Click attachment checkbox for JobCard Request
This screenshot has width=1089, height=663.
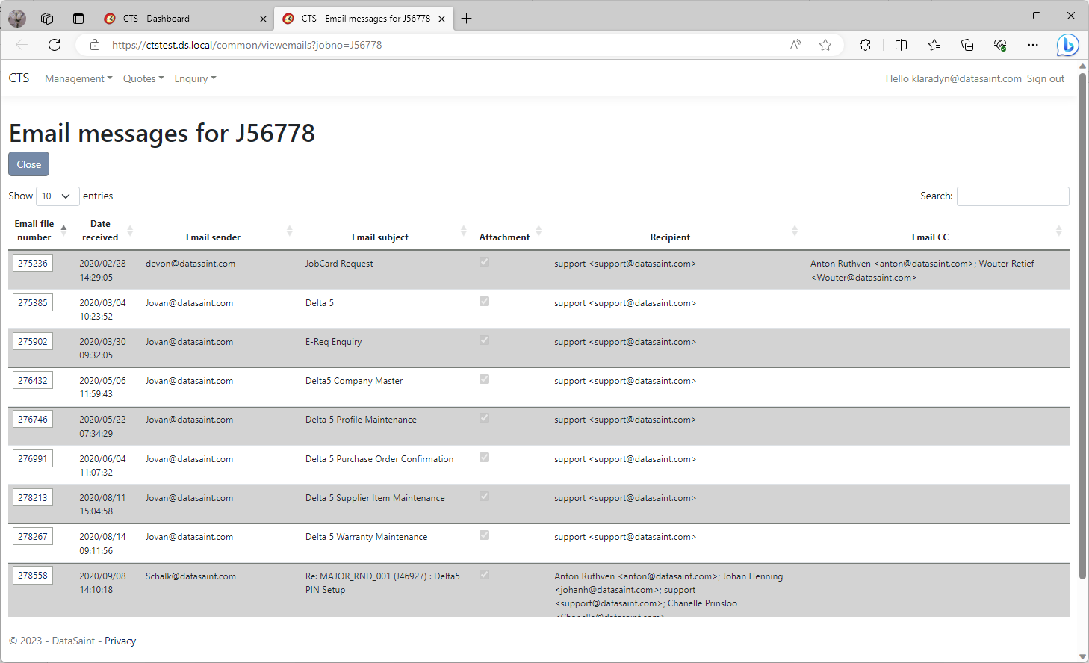484,262
